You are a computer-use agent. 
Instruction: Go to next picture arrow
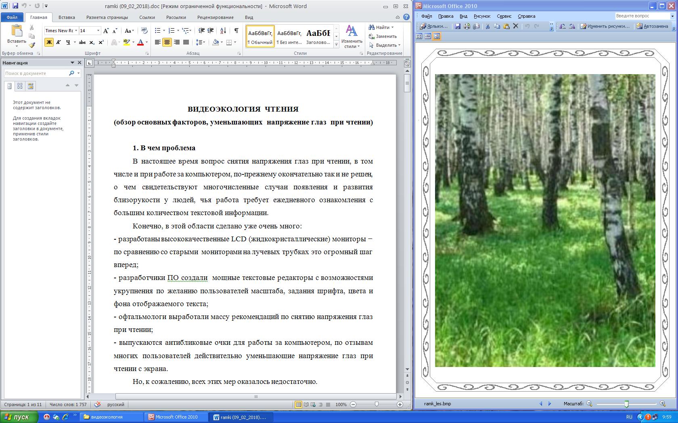pos(549,403)
